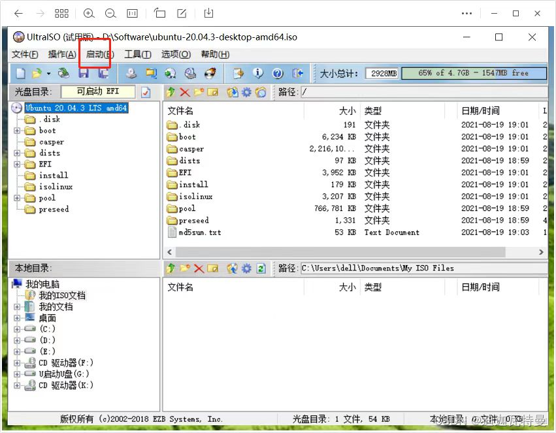The height and width of the screenshot is (433, 556).
Task: Open the 文件(F) menu
Action: (x=25, y=54)
